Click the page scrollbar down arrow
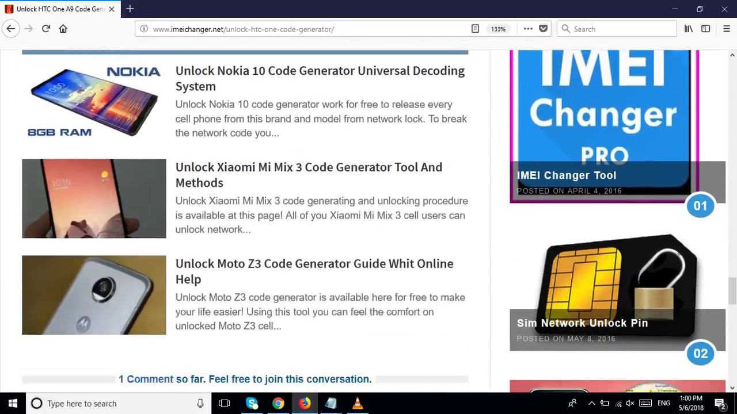Screen dimensions: 737x414 (732, 388)
